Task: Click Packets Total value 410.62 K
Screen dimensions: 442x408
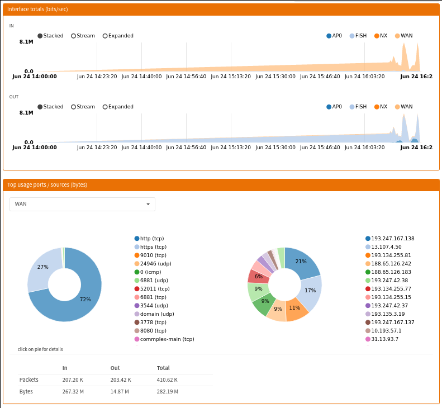Action: coord(167,380)
